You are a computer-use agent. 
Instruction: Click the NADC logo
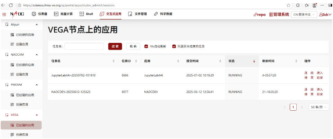[x=18, y=14]
